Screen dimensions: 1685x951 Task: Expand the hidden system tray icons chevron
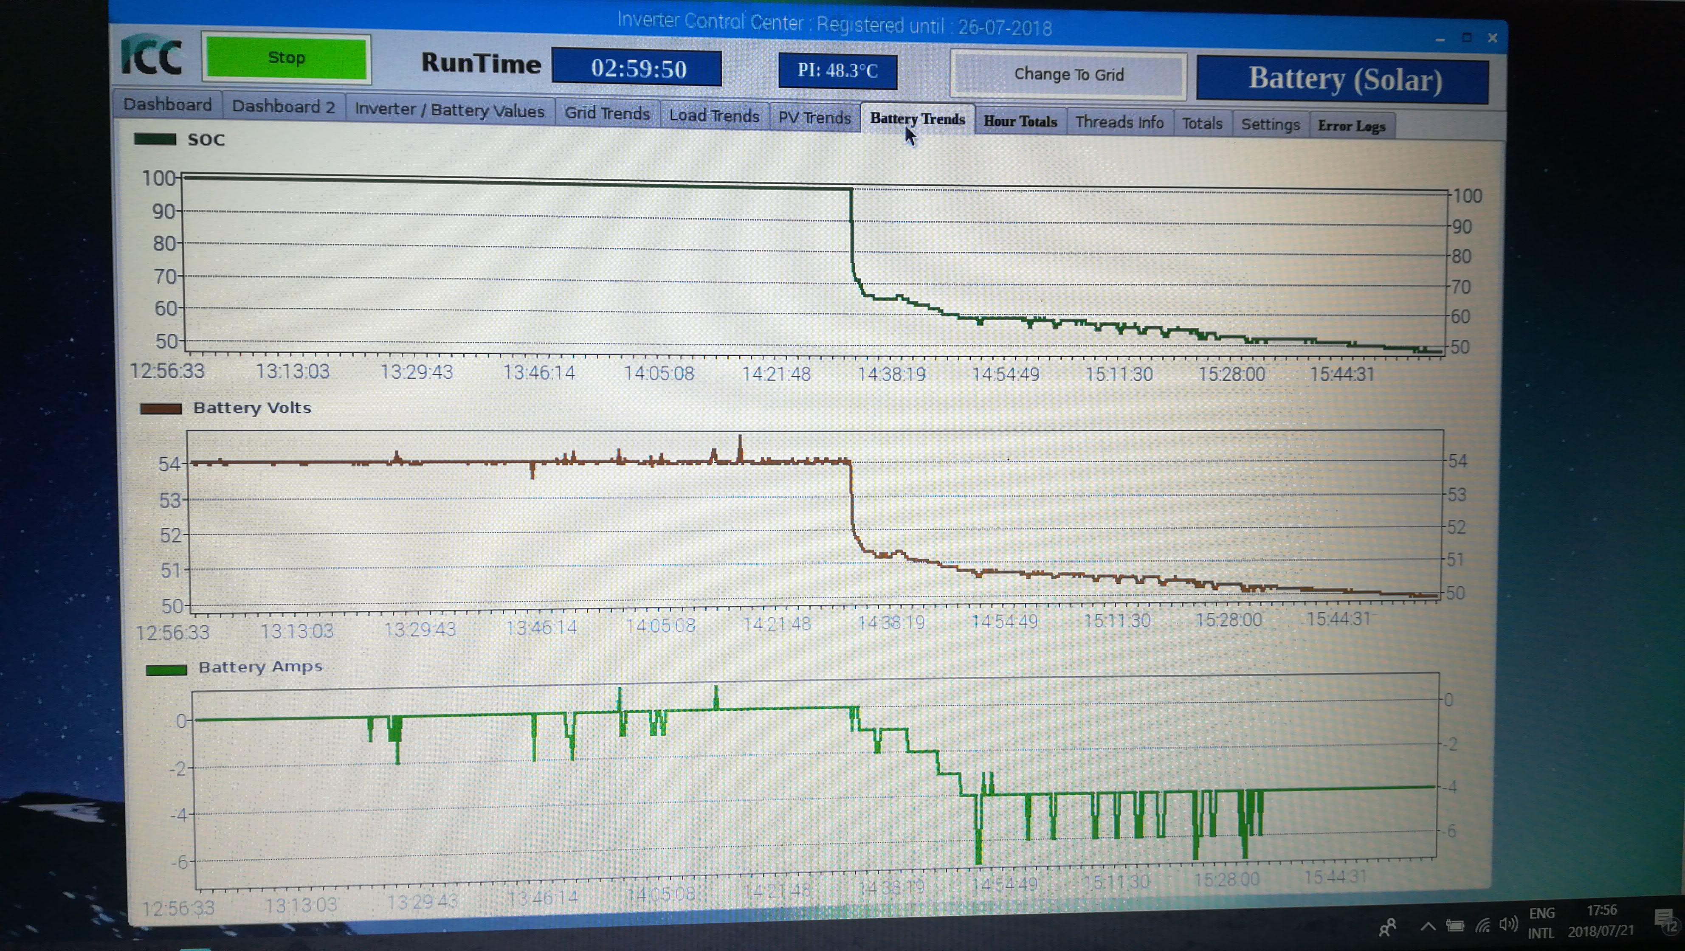tap(1428, 926)
